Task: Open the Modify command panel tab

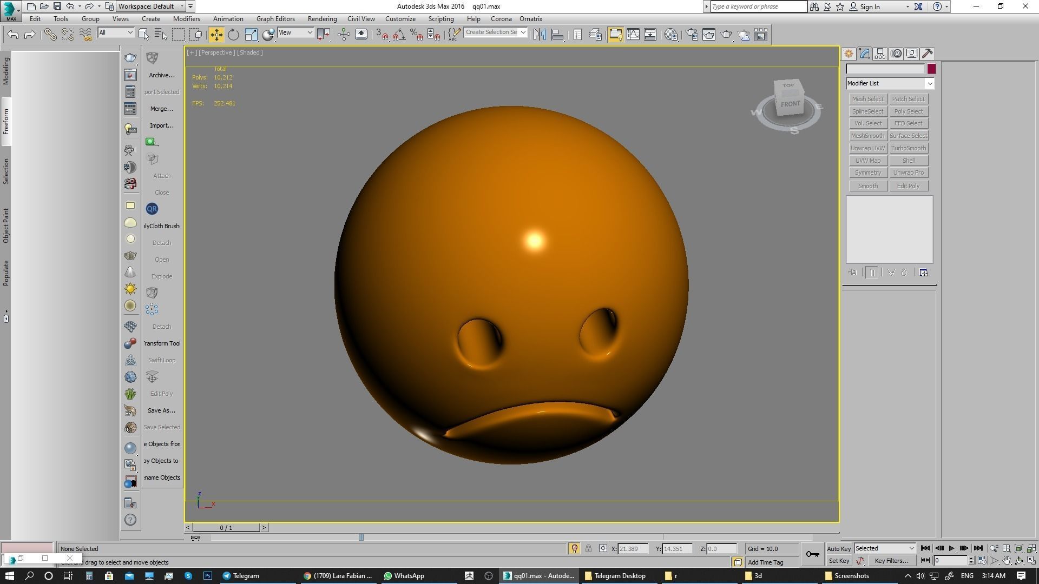Action: click(864, 54)
